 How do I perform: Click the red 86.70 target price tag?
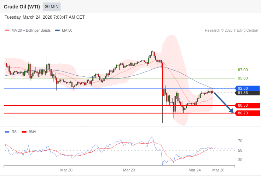[247, 113]
